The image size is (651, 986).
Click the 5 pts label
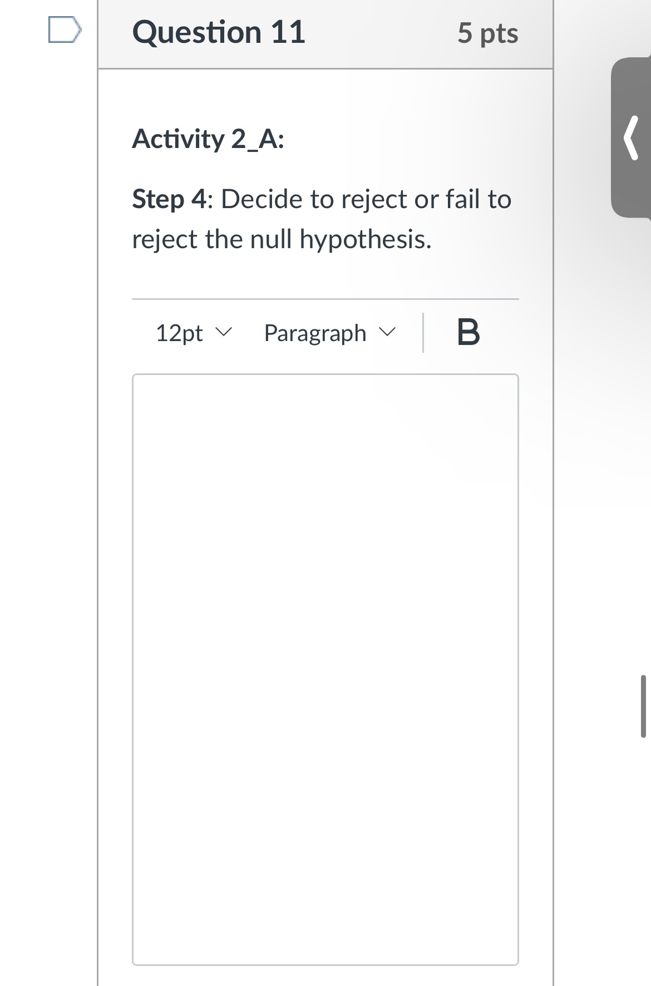click(x=488, y=33)
